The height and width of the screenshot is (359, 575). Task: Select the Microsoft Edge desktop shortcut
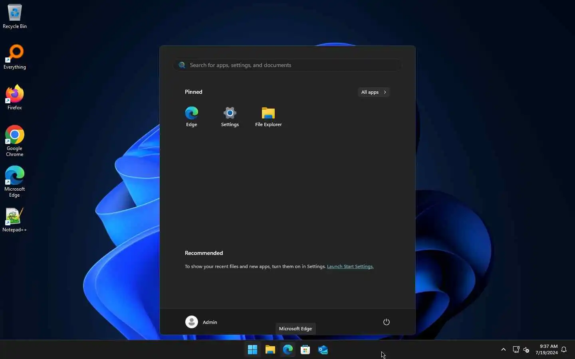point(15,182)
